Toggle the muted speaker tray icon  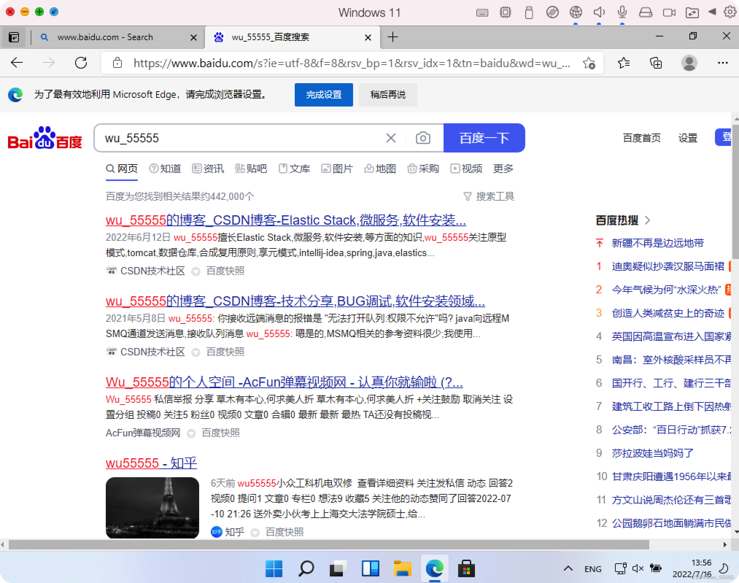(638, 568)
